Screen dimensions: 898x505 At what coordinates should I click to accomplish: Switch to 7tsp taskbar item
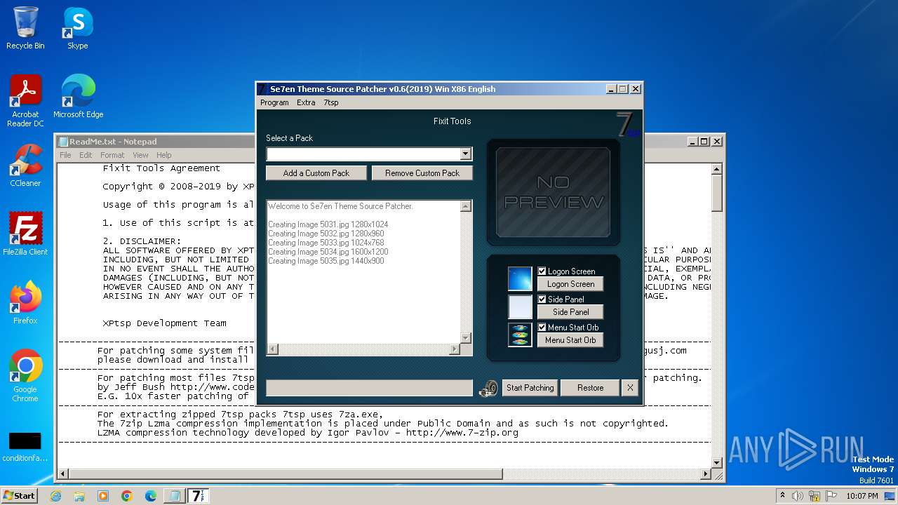[x=199, y=496]
